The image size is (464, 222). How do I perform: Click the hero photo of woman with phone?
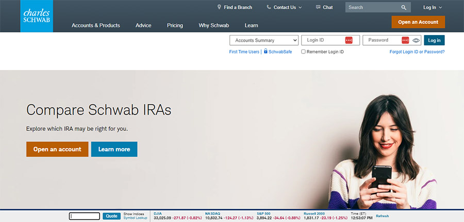click(383, 152)
